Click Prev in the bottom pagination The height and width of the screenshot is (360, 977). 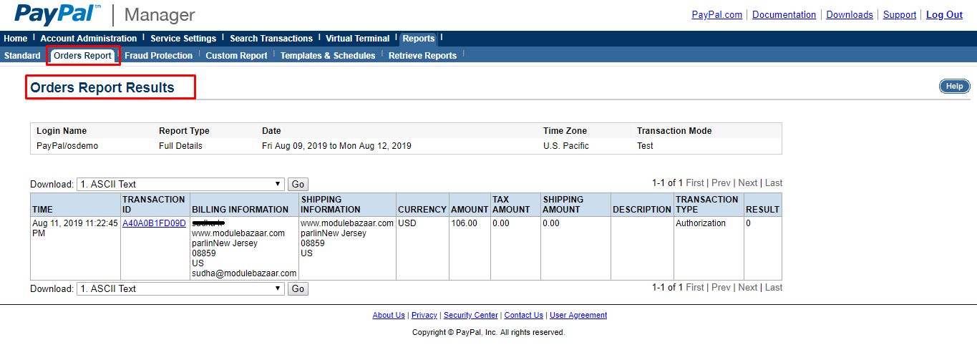coord(721,288)
